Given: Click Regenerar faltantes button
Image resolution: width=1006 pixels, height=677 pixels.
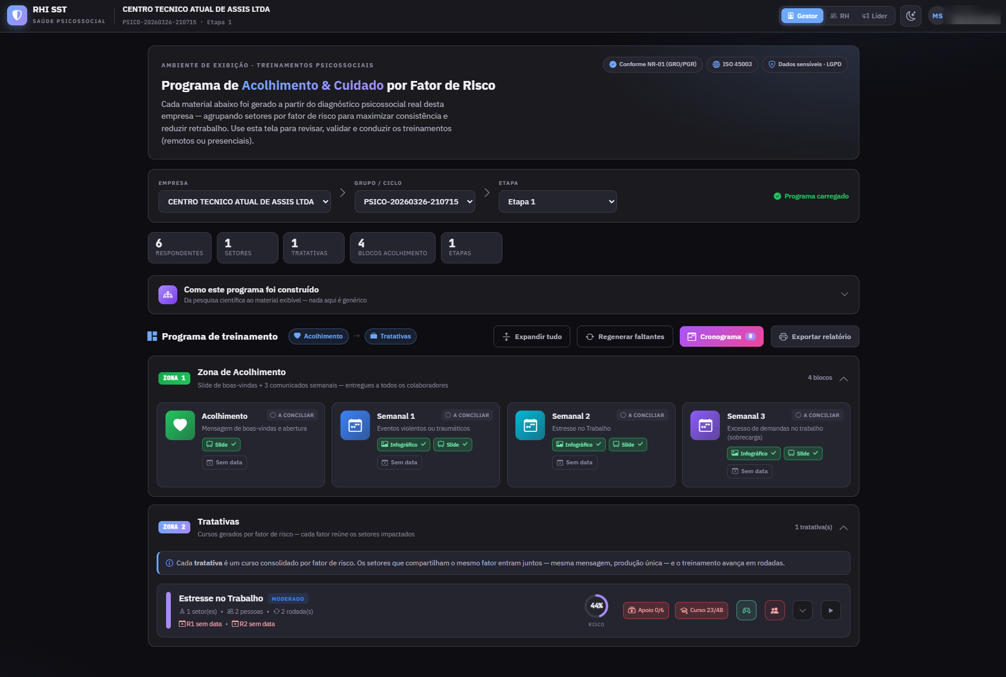Looking at the screenshot, I should tap(625, 337).
